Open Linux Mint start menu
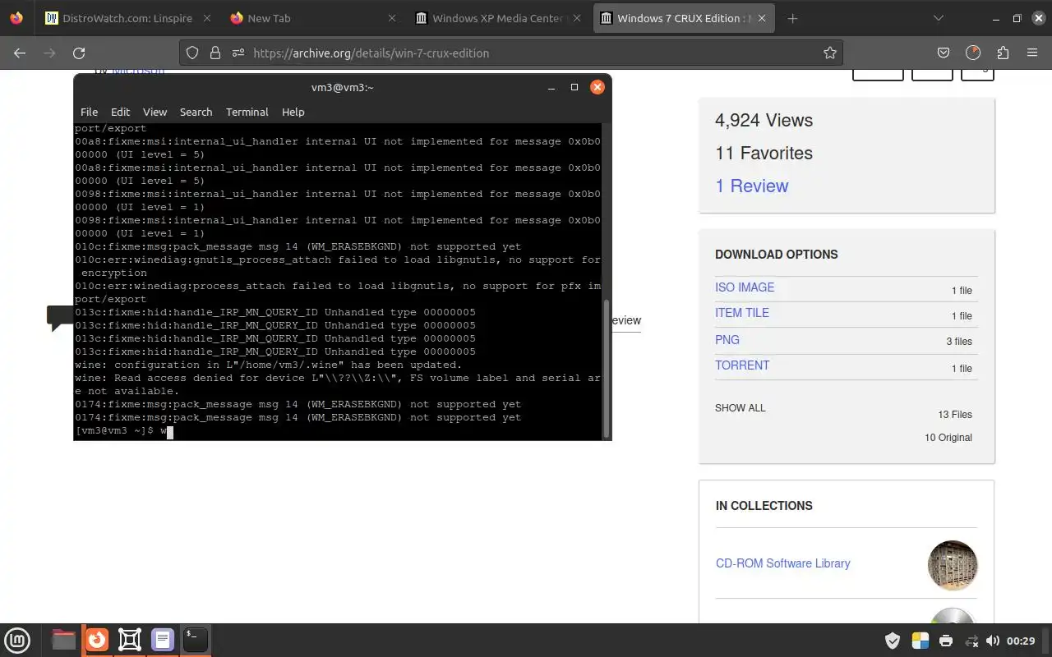 [18, 640]
